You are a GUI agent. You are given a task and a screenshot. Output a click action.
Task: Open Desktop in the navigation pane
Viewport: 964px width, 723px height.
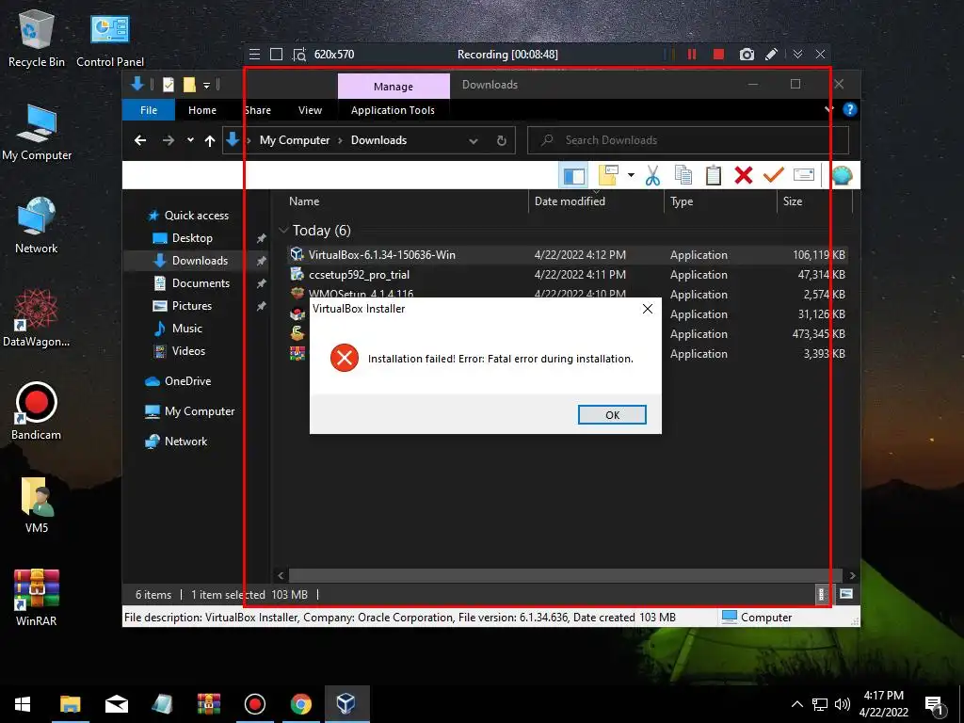click(192, 238)
